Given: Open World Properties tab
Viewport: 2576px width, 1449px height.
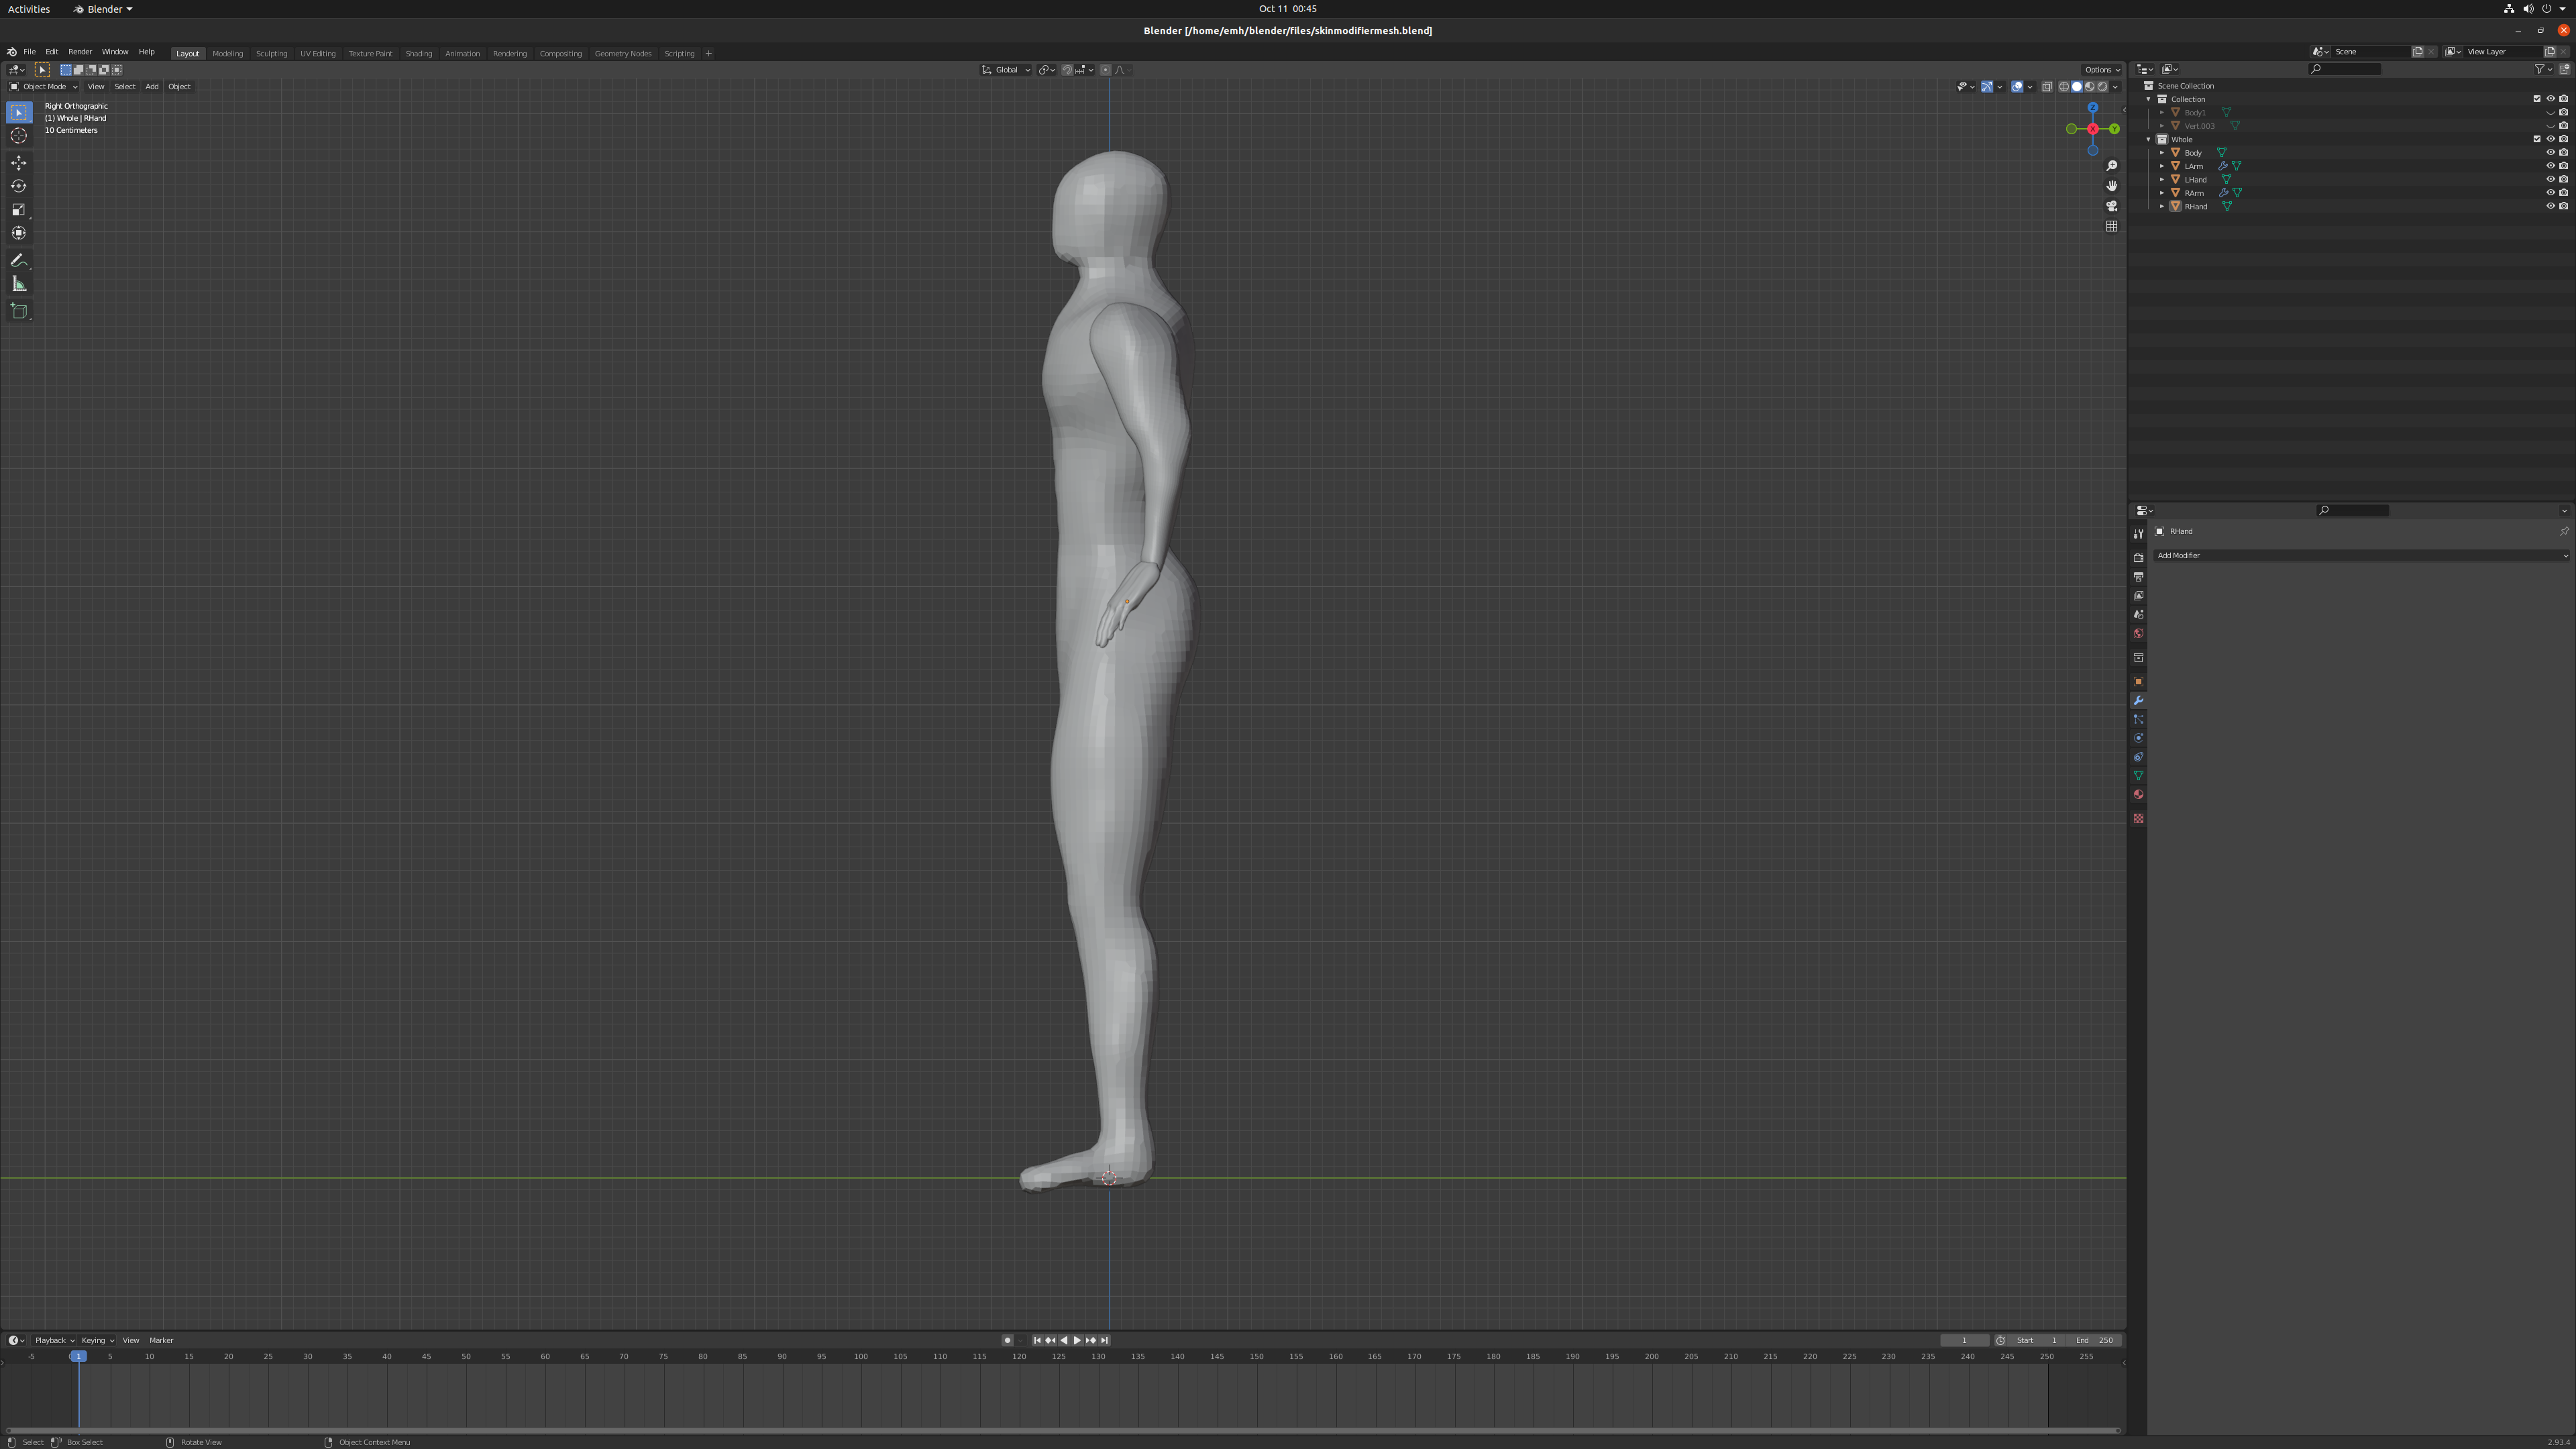Looking at the screenshot, I should tap(2138, 634).
